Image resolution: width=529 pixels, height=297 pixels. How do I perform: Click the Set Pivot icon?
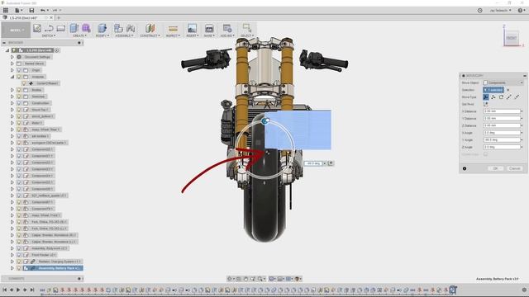(x=485, y=104)
